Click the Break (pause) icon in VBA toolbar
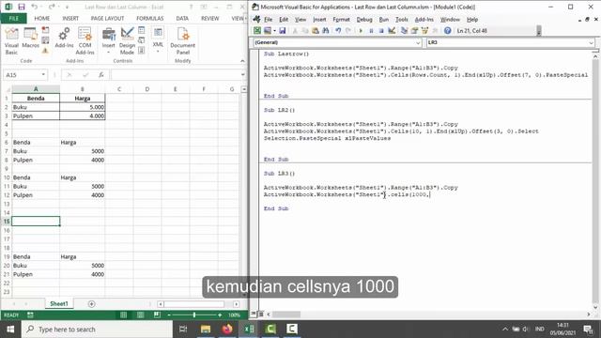The width and height of the screenshot is (601, 338). [x=371, y=31]
